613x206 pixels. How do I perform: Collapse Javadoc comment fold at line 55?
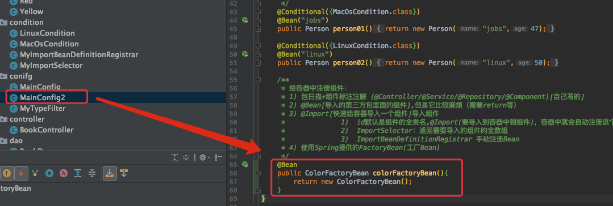point(258,80)
